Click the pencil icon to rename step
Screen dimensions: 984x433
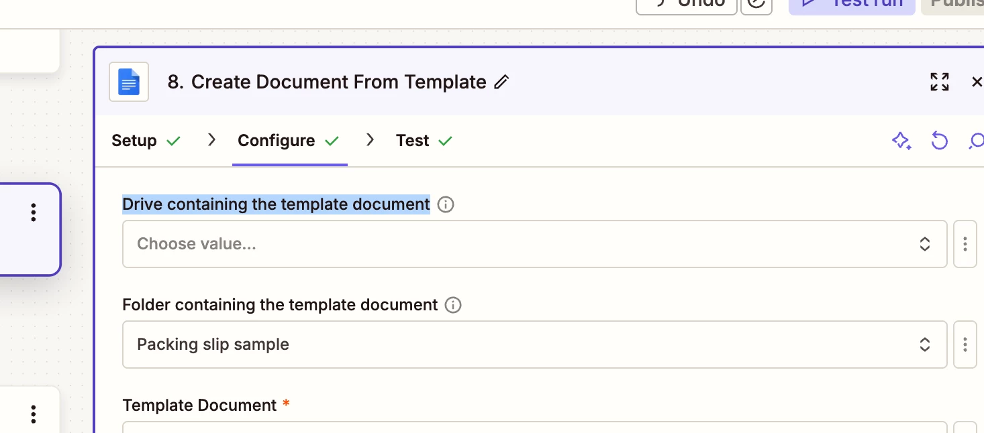click(x=501, y=82)
